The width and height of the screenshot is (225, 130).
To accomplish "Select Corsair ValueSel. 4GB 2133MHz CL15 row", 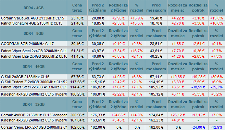I will (x=112, y=18).
